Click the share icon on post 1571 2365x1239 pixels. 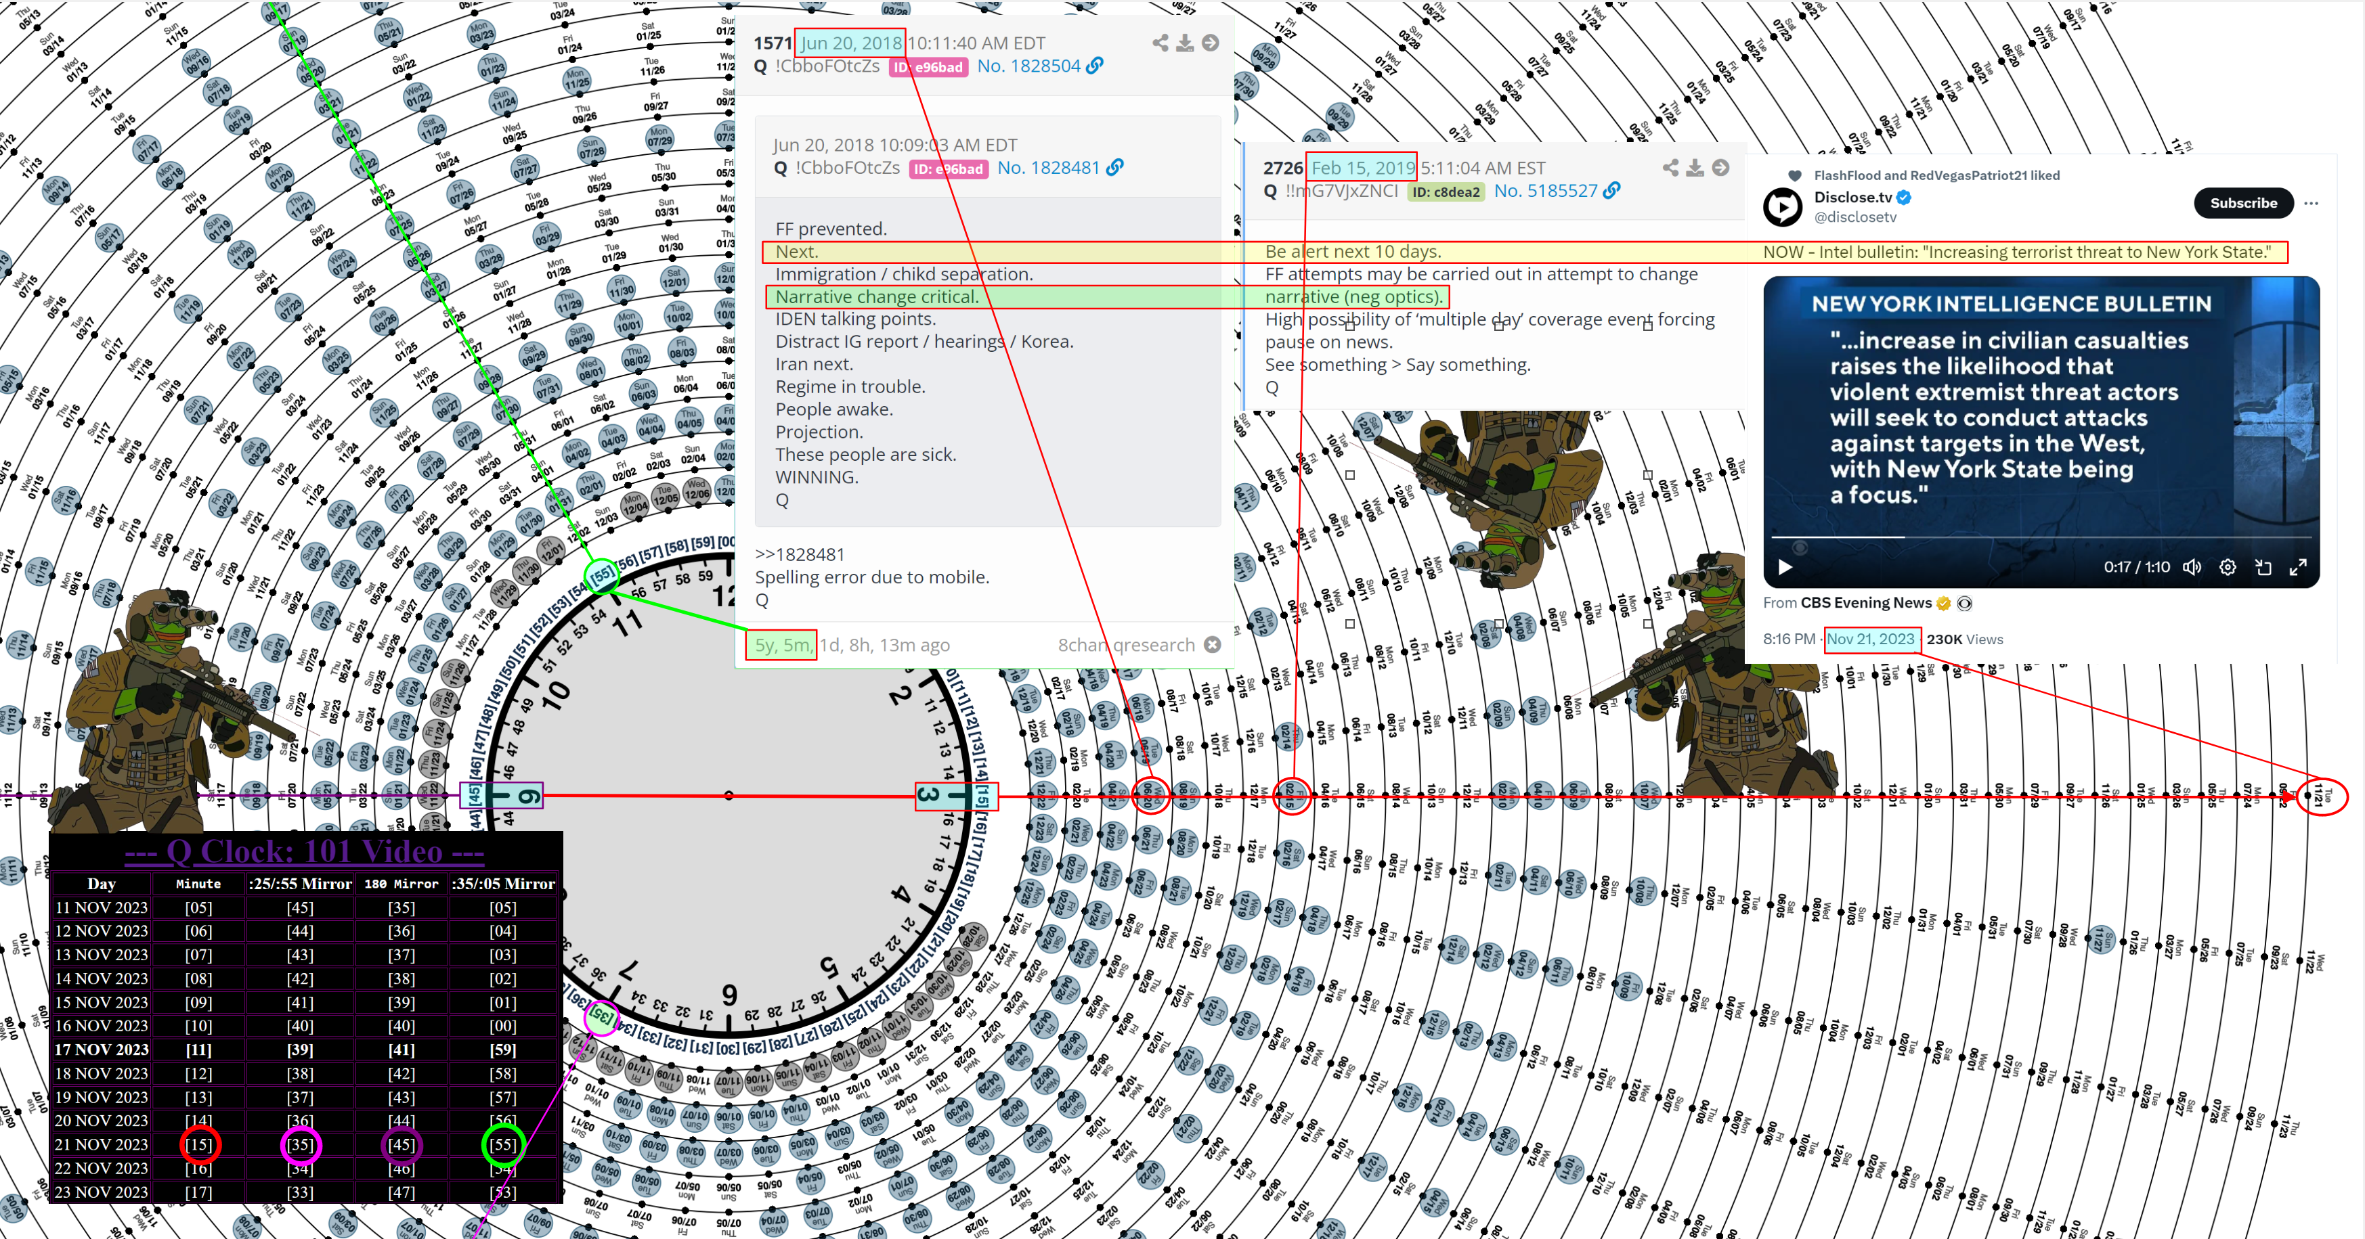(1160, 43)
